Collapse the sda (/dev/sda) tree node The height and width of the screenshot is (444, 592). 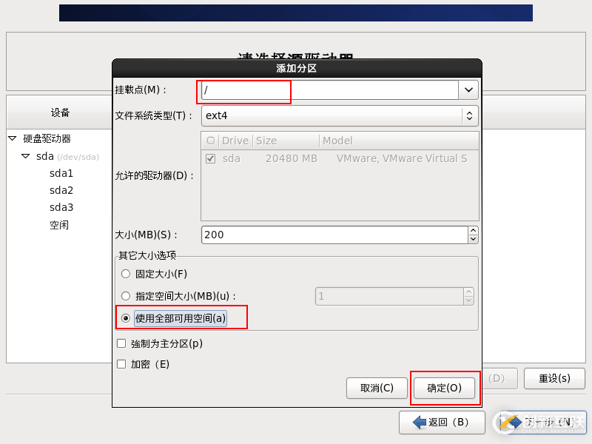[x=24, y=156]
